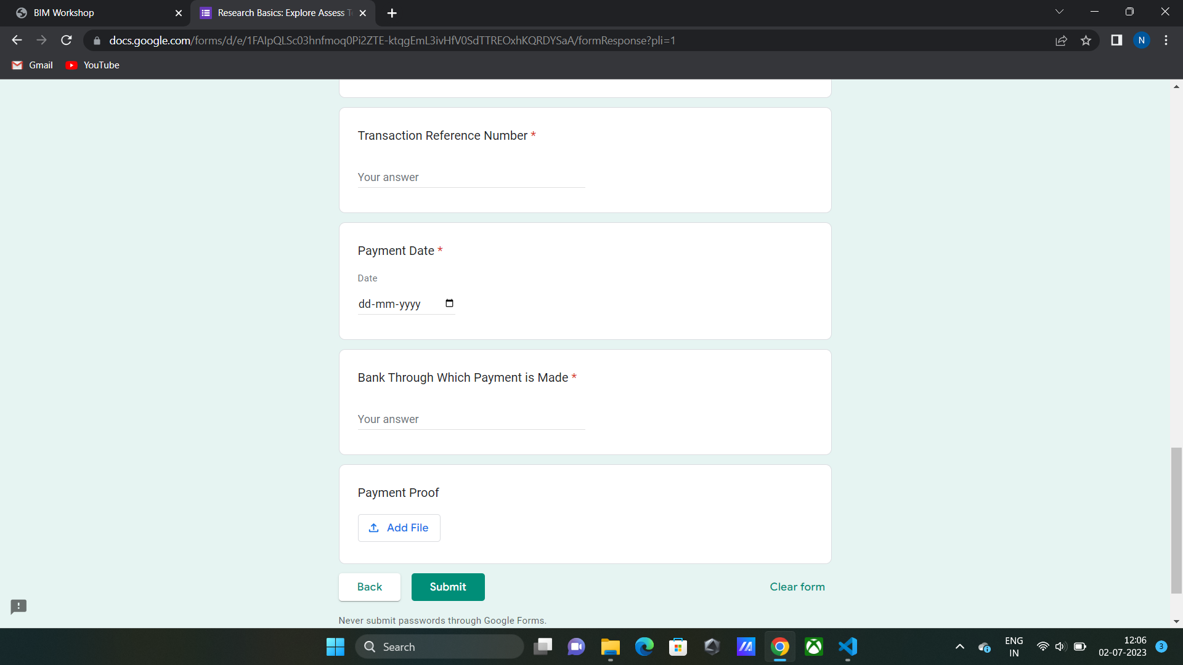Expand the tab search dropdown arrow
Viewport: 1183px width, 665px height.
[1059, 12]
